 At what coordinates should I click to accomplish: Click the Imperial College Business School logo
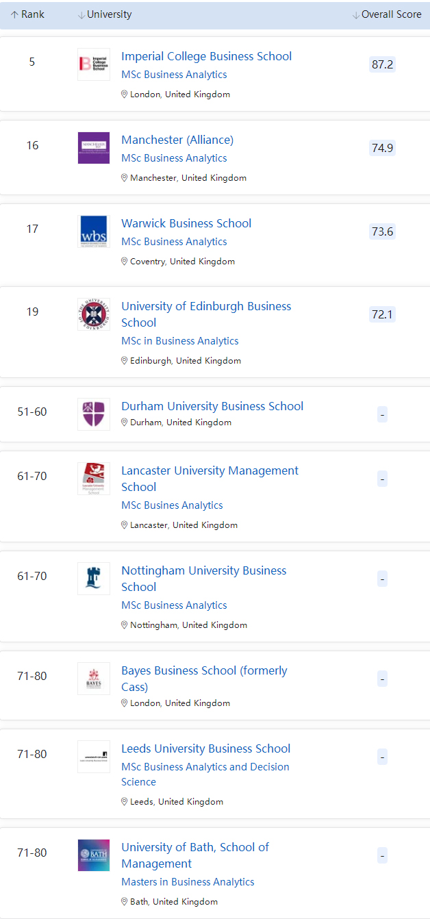coord(94,64)
